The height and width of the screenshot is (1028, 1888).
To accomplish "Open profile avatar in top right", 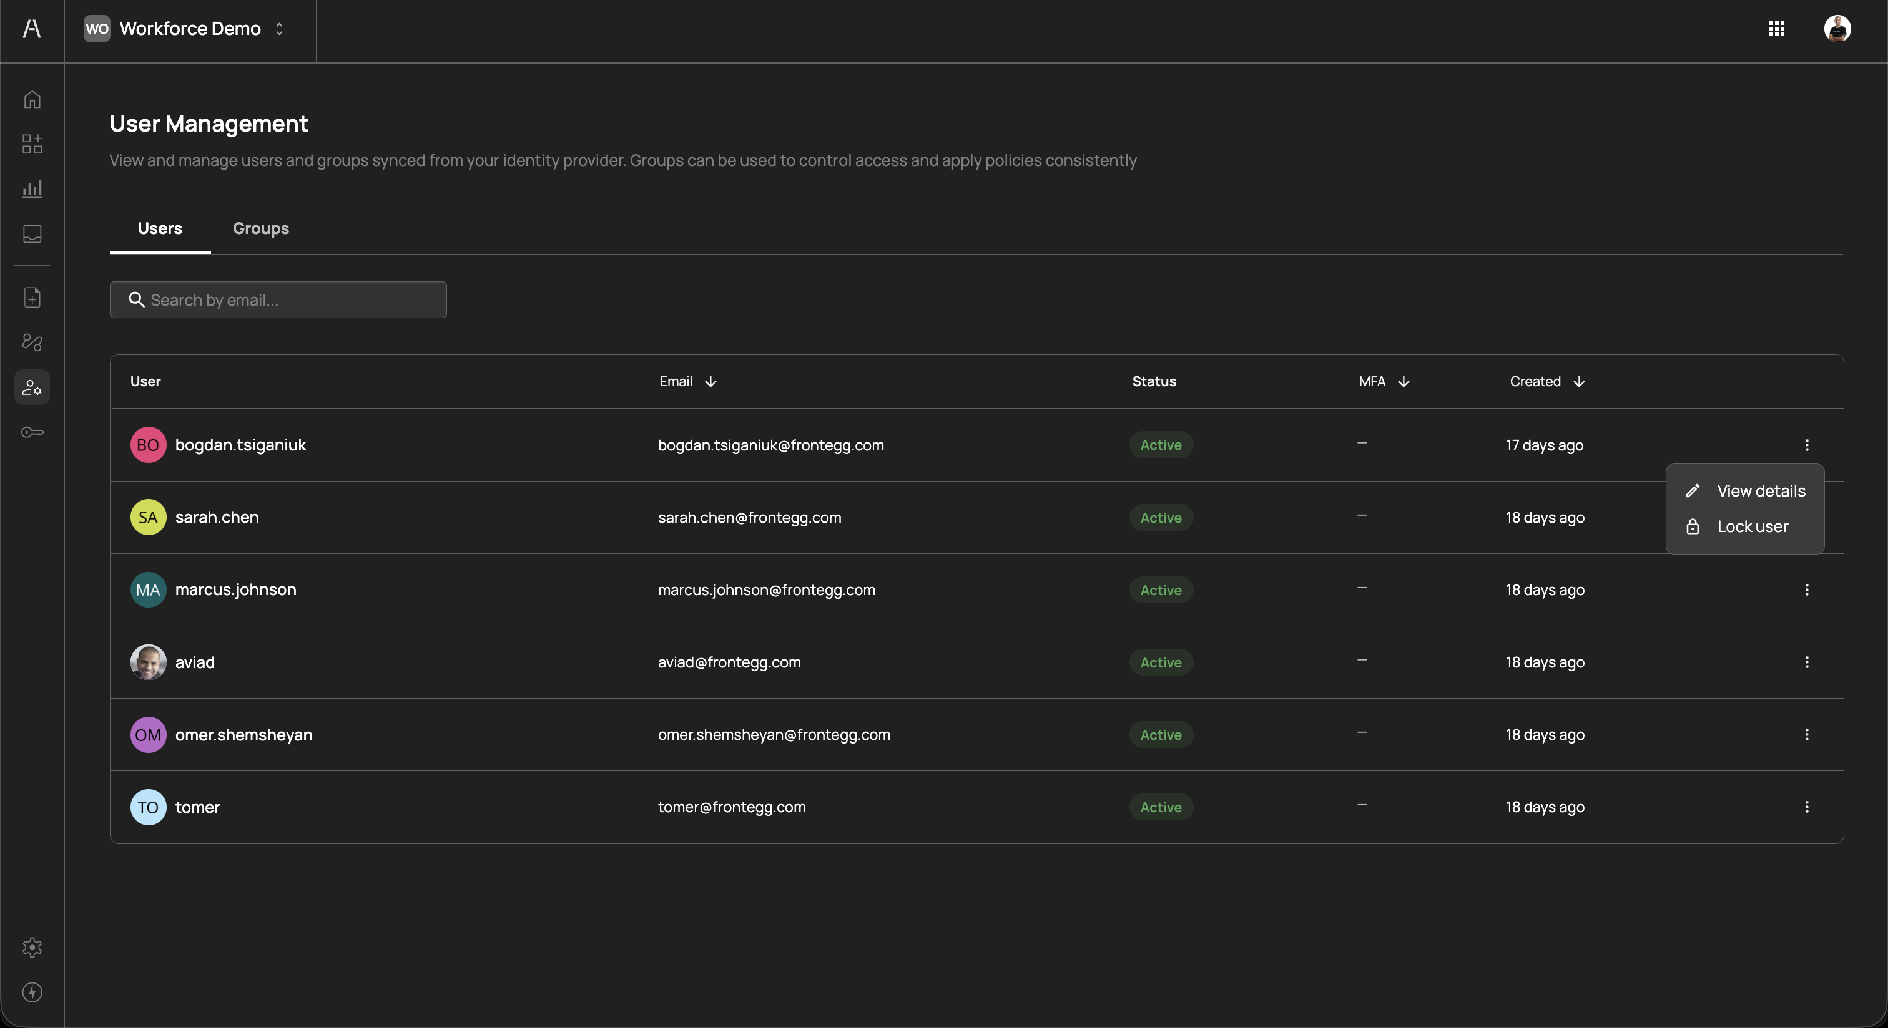I will tap(1837, 29).
